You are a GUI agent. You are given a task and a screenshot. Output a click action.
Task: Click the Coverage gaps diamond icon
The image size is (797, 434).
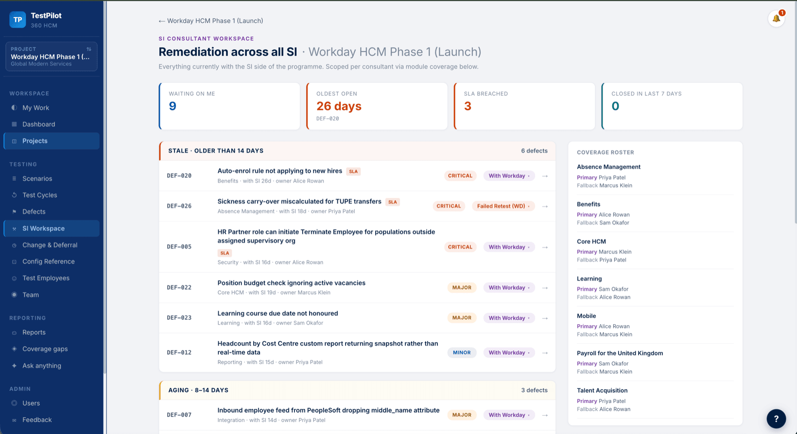(x=14, y=349)
